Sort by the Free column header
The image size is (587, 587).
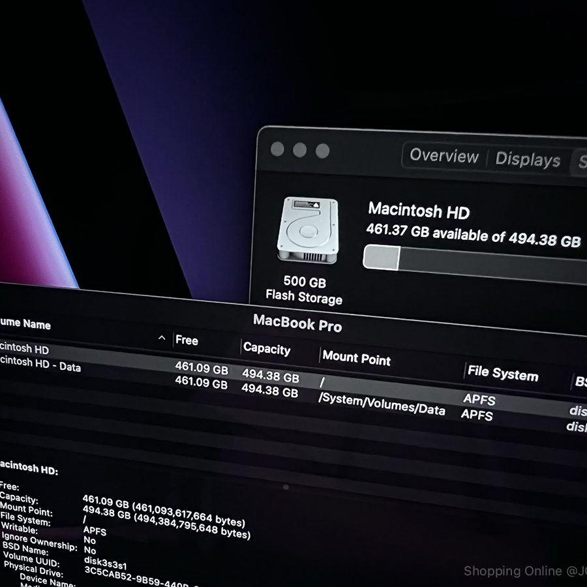[x=187, y=340]
